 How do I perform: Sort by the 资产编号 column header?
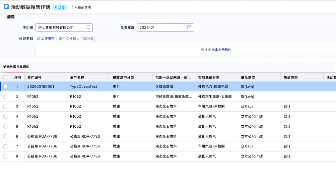pyautogui.click(x=35, y=77)
